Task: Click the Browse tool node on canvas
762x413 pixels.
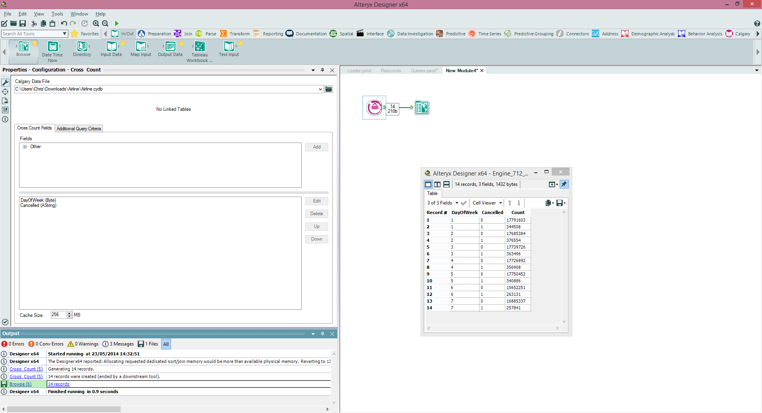Action: pyautogui.click(x=421, y=108)
